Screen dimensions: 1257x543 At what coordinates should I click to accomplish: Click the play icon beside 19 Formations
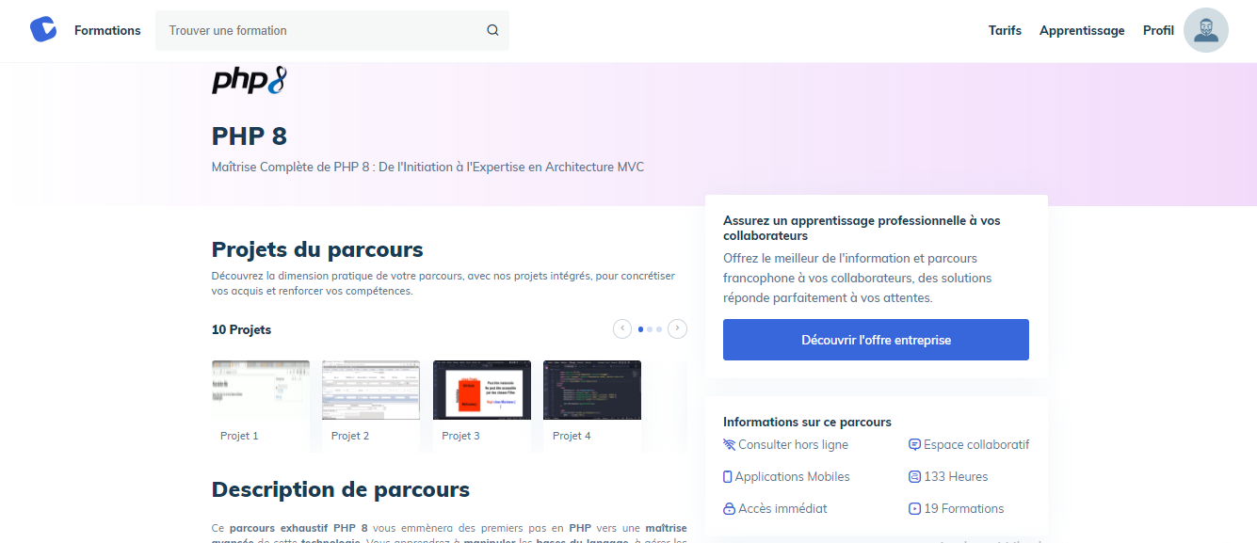(914, 509)
